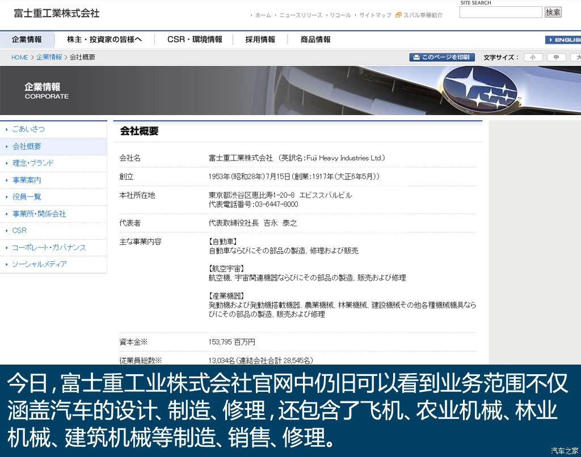Select the 商品情報 tab

(x=315, y=40)
